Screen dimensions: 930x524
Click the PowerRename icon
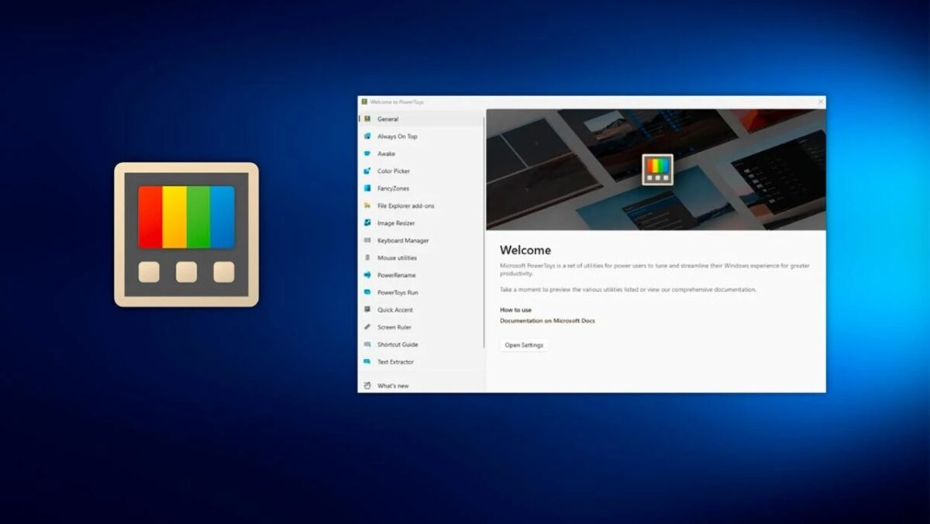tap(367, 275)
